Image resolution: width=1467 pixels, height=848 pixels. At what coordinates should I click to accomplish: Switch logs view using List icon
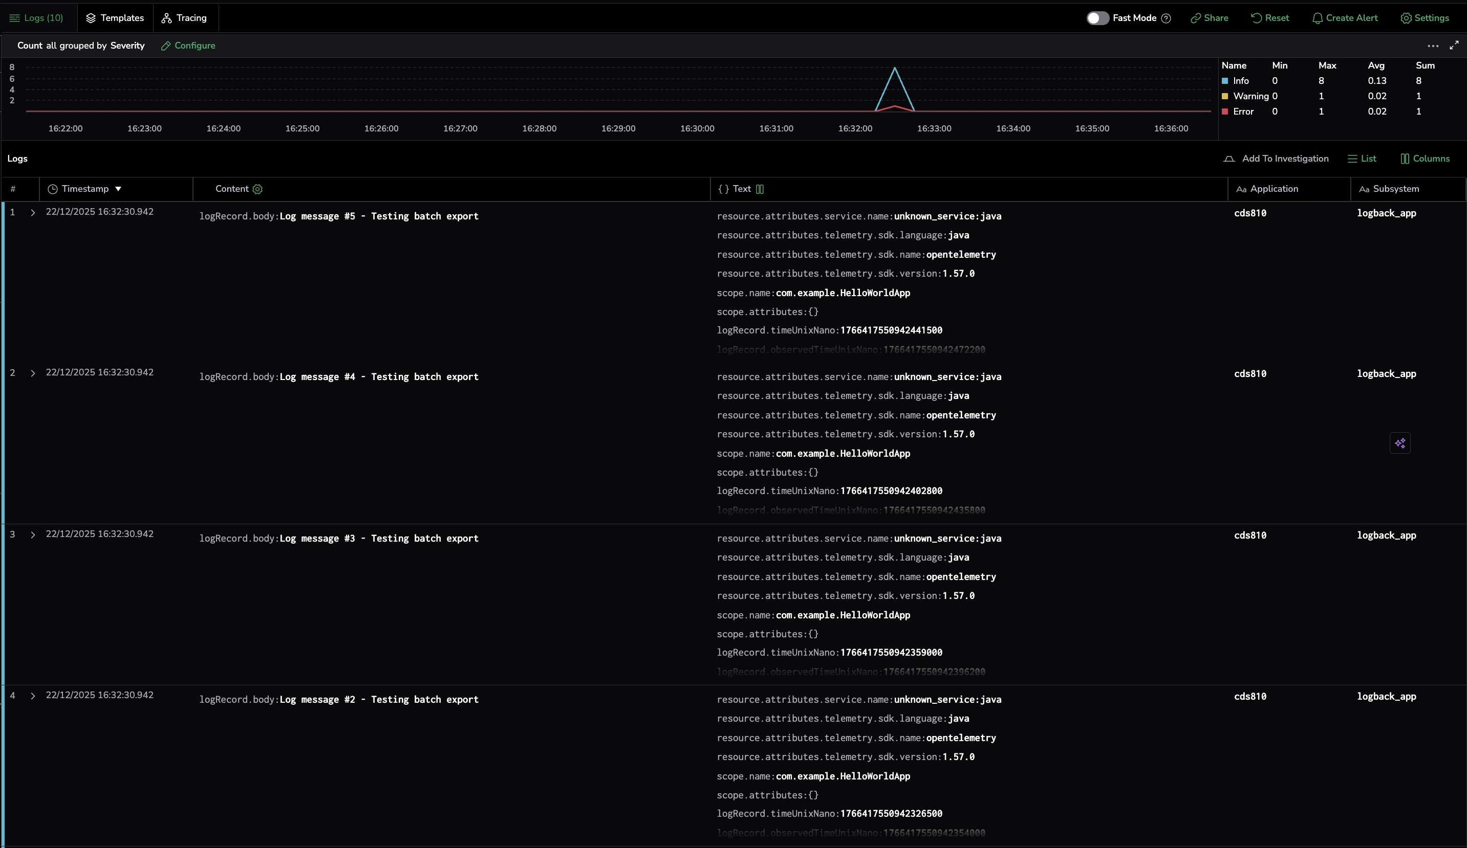tap(1362, 159)
